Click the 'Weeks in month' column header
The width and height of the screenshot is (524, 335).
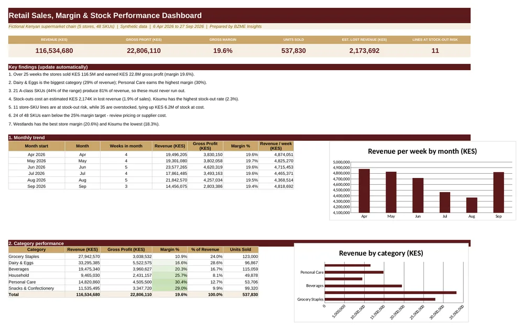(x=126, y=146)
